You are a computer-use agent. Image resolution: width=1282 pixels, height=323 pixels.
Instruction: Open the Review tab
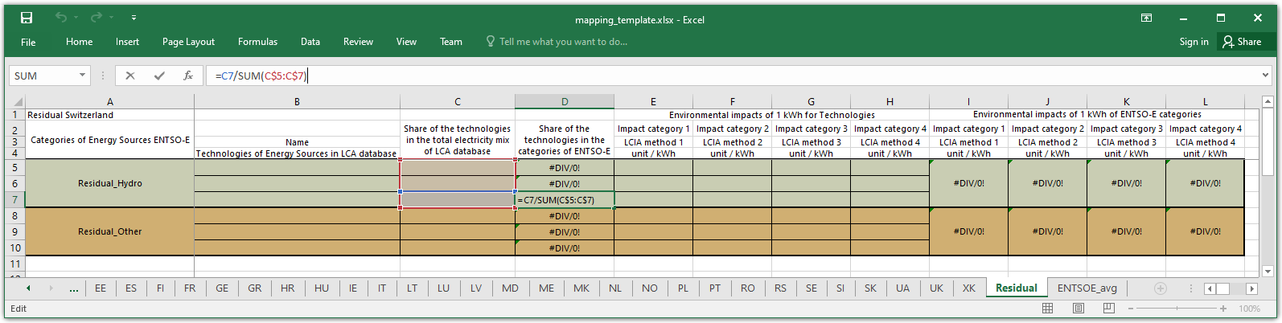tap(358, 42)
